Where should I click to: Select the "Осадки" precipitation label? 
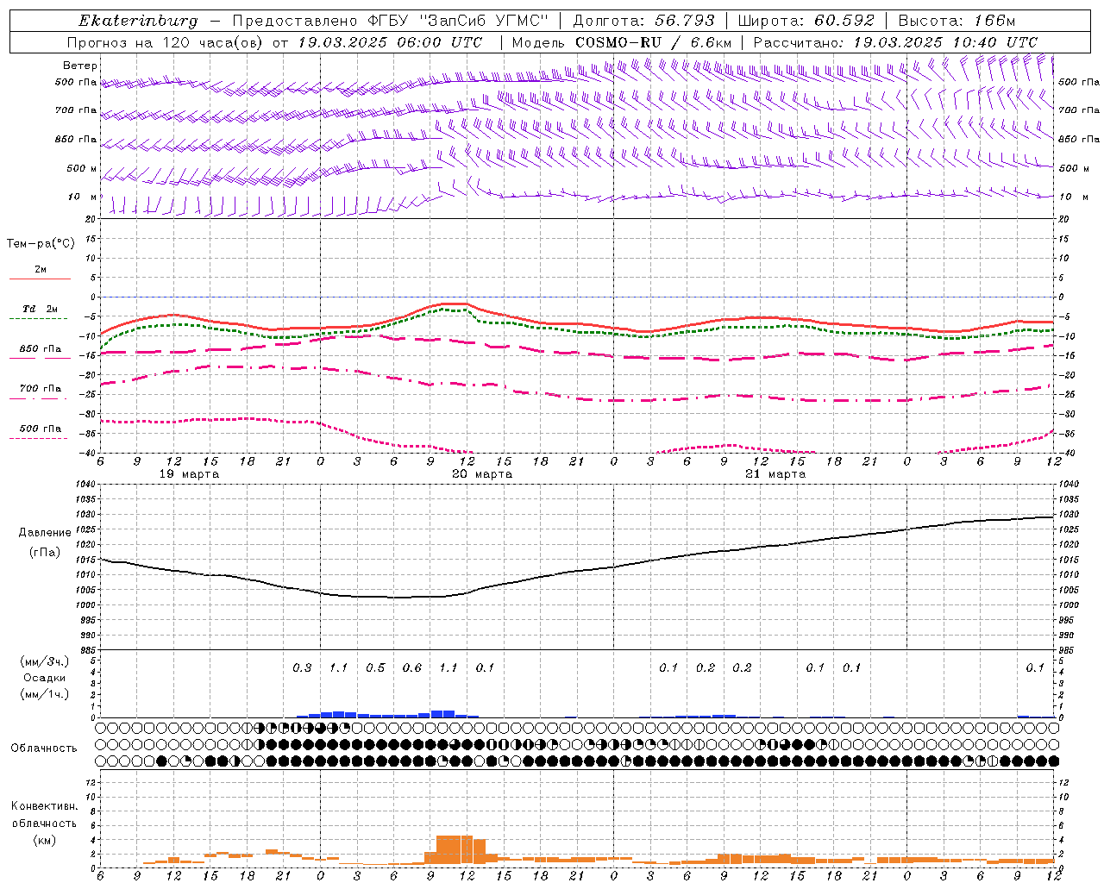point(45,678)
